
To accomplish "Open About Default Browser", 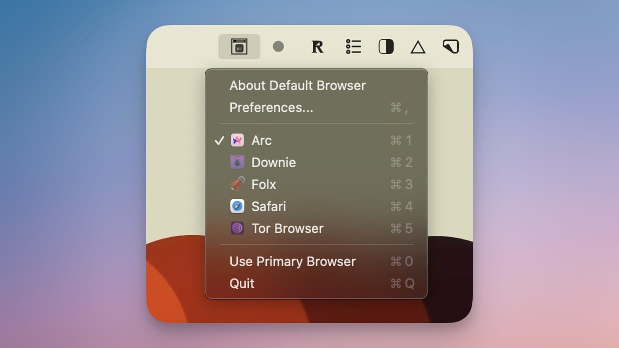I will coord(297,85).
